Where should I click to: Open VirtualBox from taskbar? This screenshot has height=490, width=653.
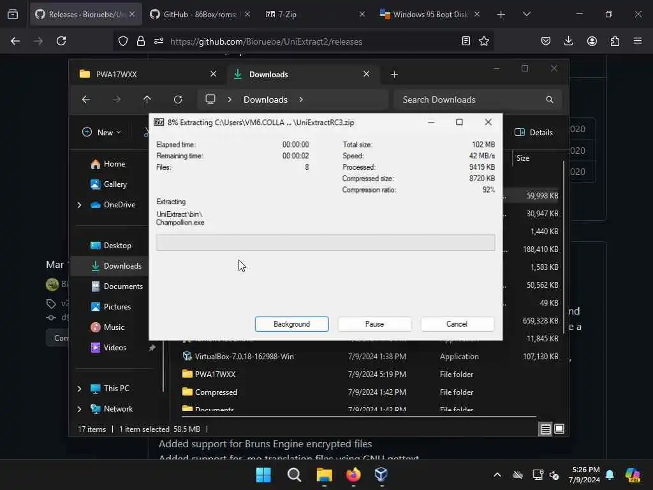(381, 475)
